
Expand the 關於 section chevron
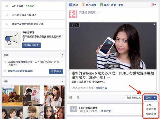[x=62, y=55]
